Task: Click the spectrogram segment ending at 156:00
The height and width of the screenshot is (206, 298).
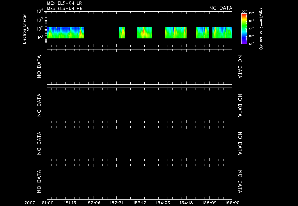Action: pos(222,33)
